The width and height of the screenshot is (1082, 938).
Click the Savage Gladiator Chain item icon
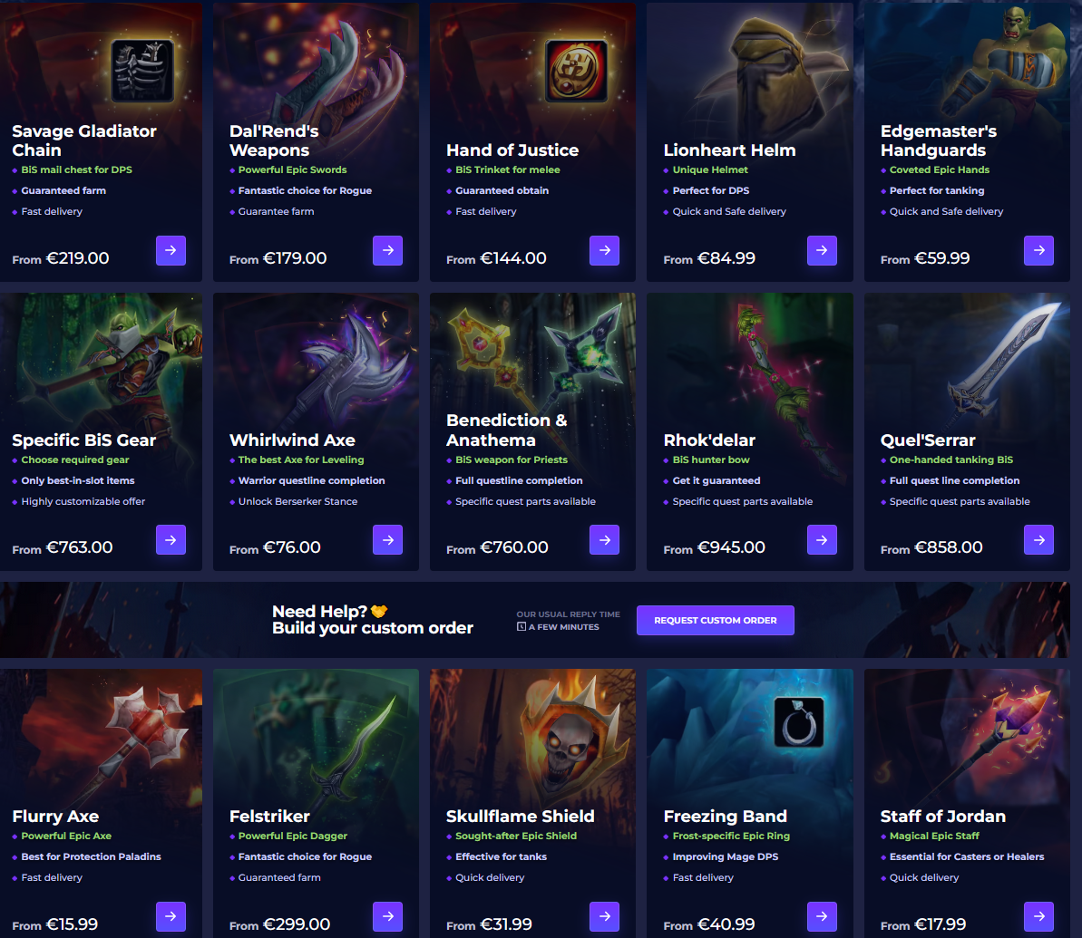coord(142,71)
